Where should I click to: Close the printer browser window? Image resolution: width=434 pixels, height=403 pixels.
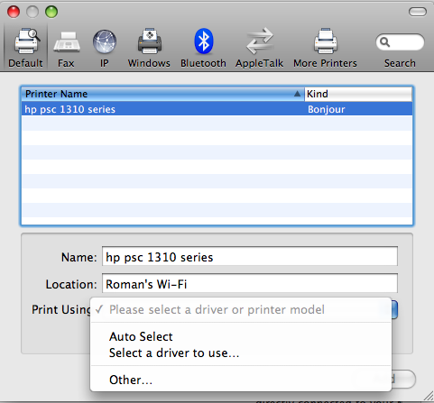pyautogui.click(x=14, y=12)
